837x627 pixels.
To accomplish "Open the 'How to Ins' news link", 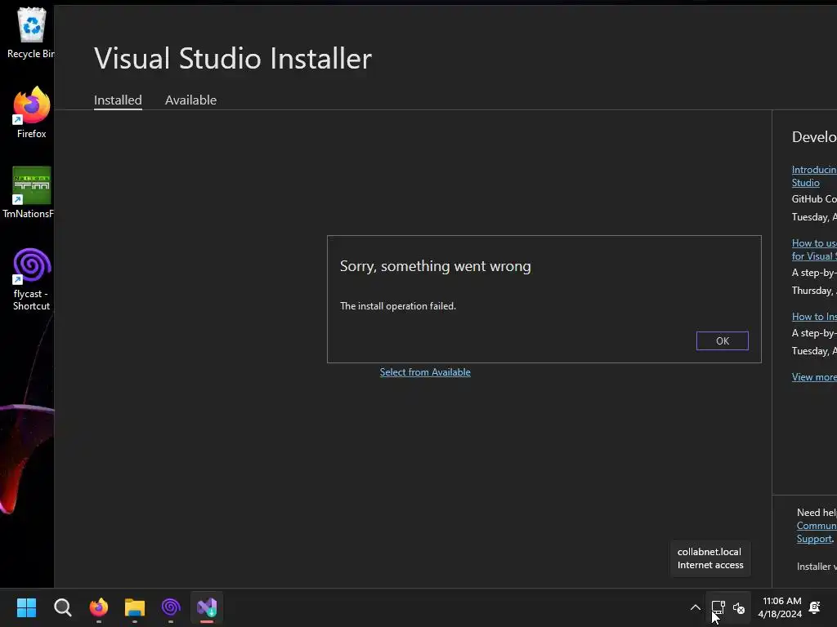I will (813, 317).
